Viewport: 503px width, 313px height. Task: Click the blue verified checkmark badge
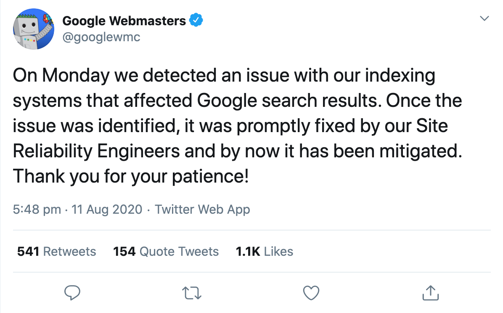point(196,20)
